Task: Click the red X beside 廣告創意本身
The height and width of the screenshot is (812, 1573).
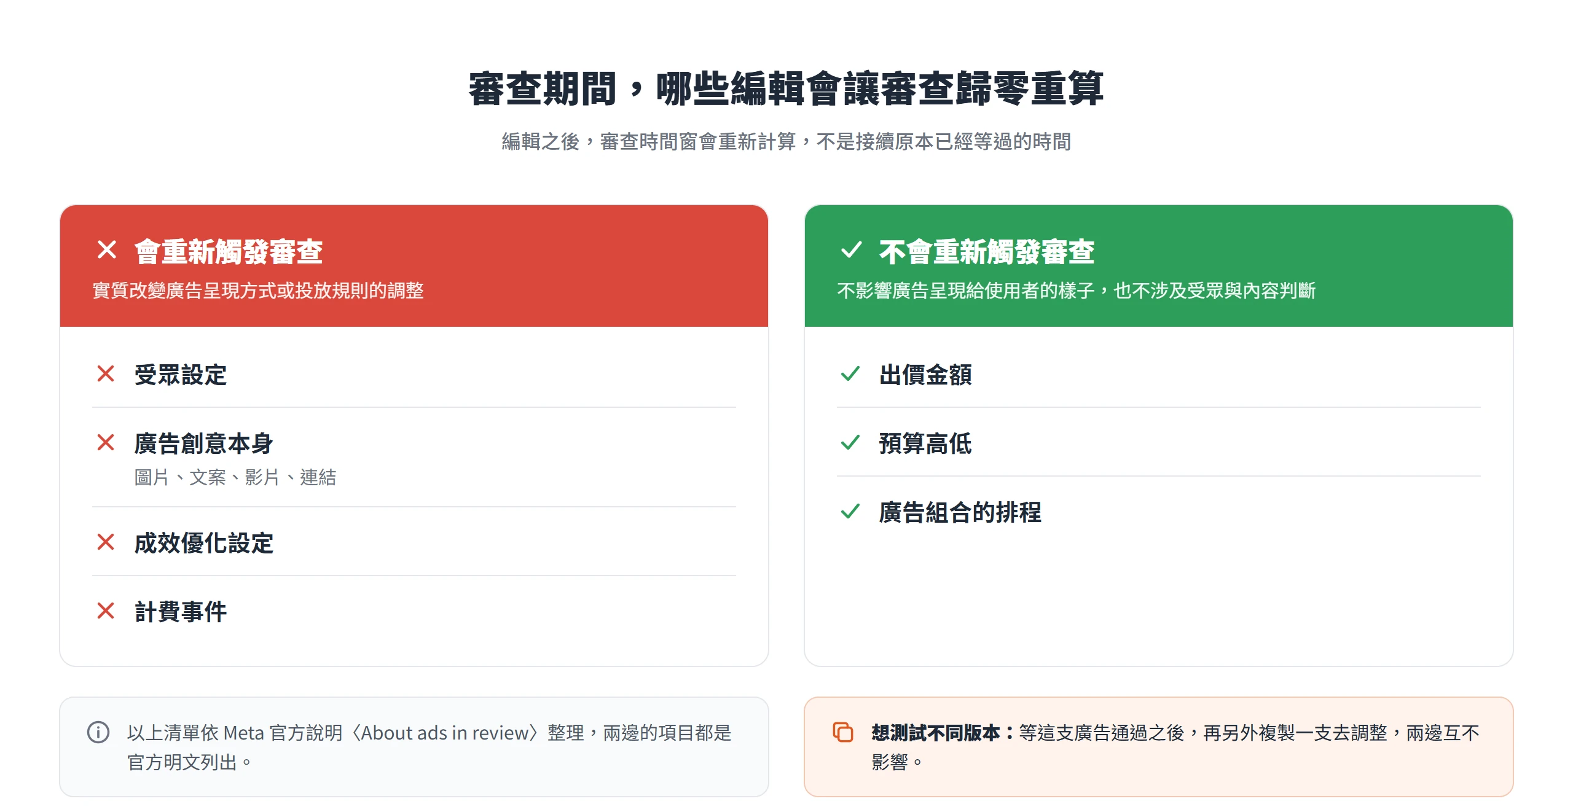Action: (106, 442)
